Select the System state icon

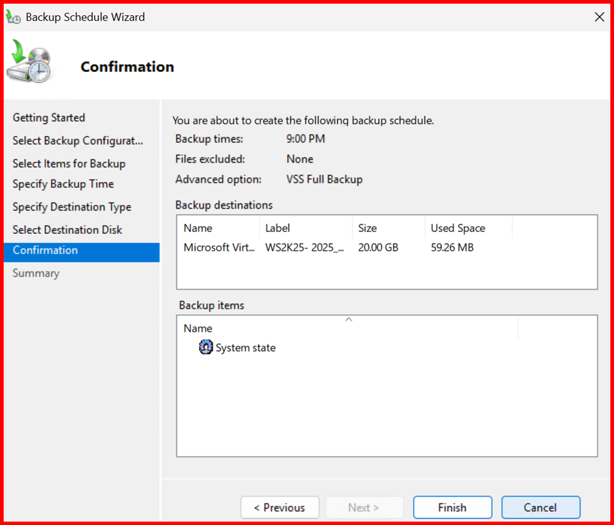(205, 347)
